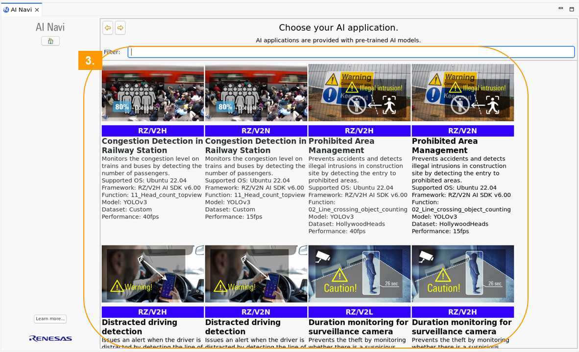
Task: Maximize the AI Navi view panel
Action: (572, 9)
